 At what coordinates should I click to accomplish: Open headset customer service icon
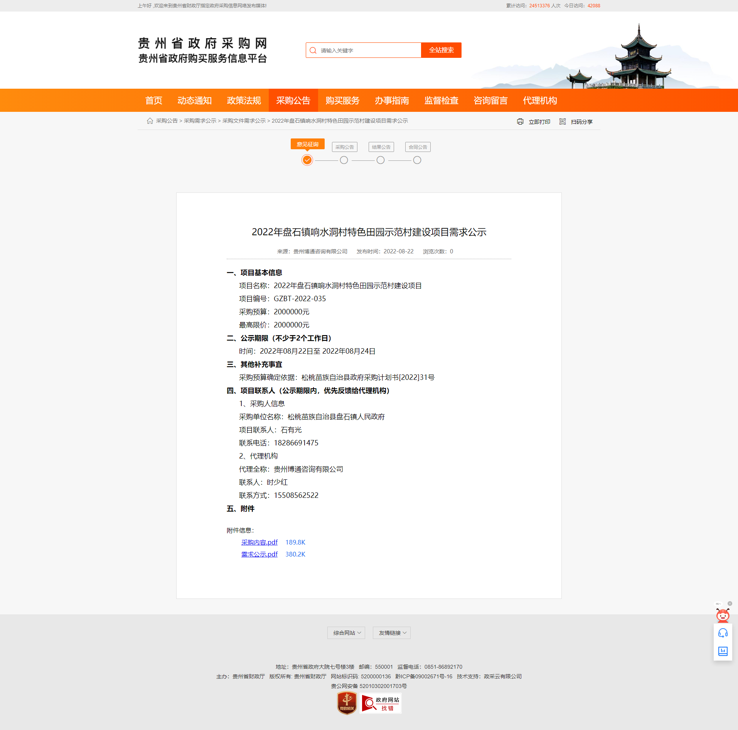coord(723,633)
